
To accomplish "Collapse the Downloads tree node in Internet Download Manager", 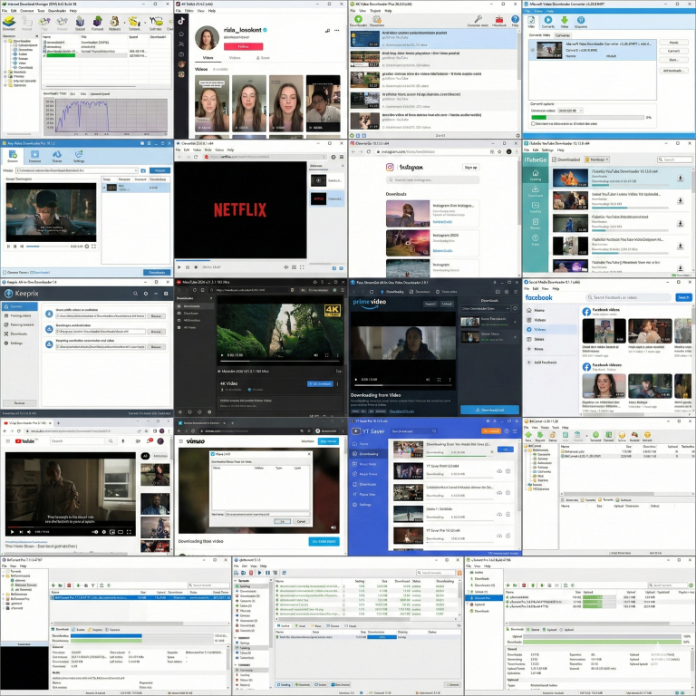I will pos(5,41).
